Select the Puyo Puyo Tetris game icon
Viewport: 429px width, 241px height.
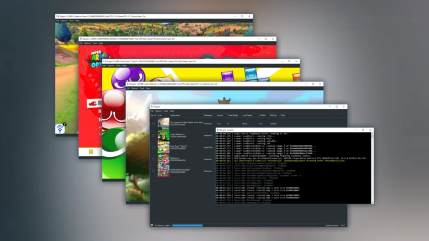point(163,147)
